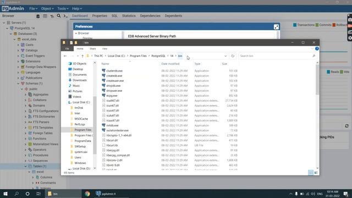Select initdb.exe file
This screenshot has height=198, width=352.
[112, 125]
